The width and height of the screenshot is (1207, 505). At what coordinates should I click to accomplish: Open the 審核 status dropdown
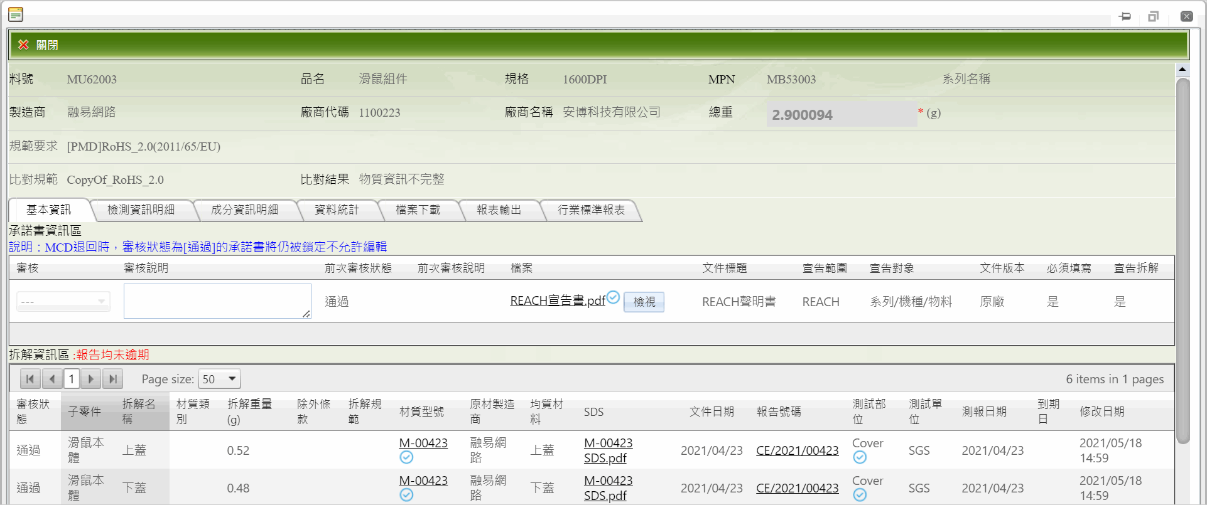[63, 302]
